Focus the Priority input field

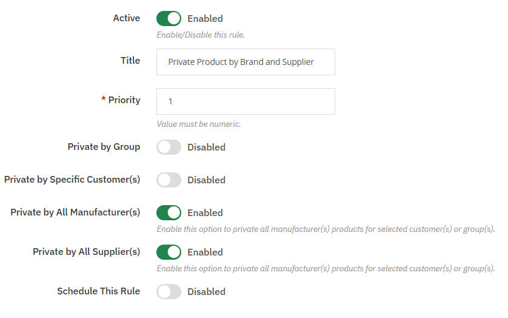pyautogui.click(x=246, y=101)
